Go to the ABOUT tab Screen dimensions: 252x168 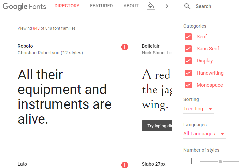point(131,6)
